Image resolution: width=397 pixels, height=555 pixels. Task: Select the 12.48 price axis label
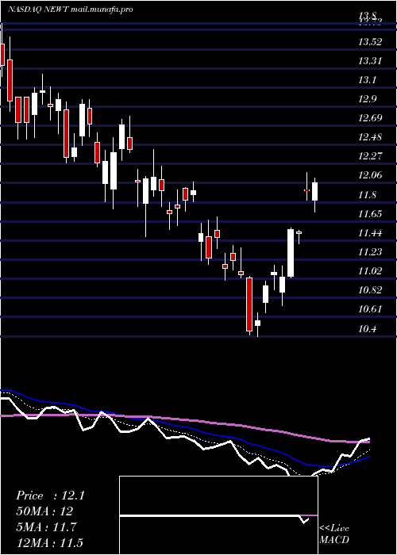point(370,137)
